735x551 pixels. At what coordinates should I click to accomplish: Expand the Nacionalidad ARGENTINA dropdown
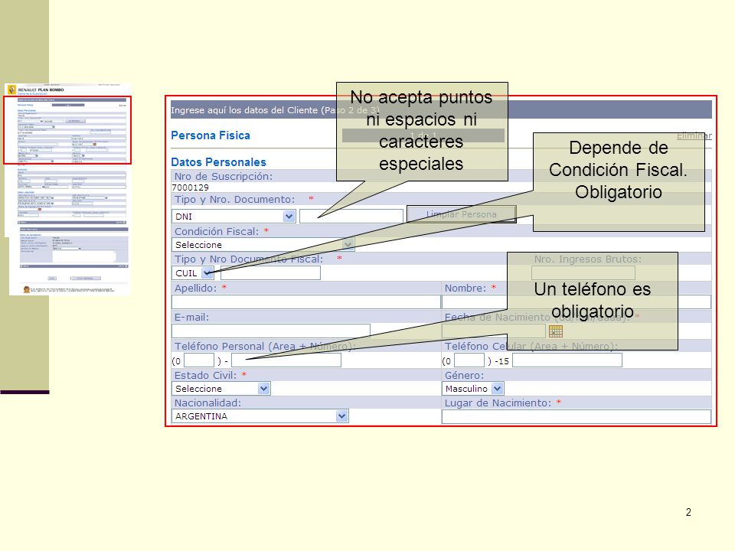coord(260,416)
